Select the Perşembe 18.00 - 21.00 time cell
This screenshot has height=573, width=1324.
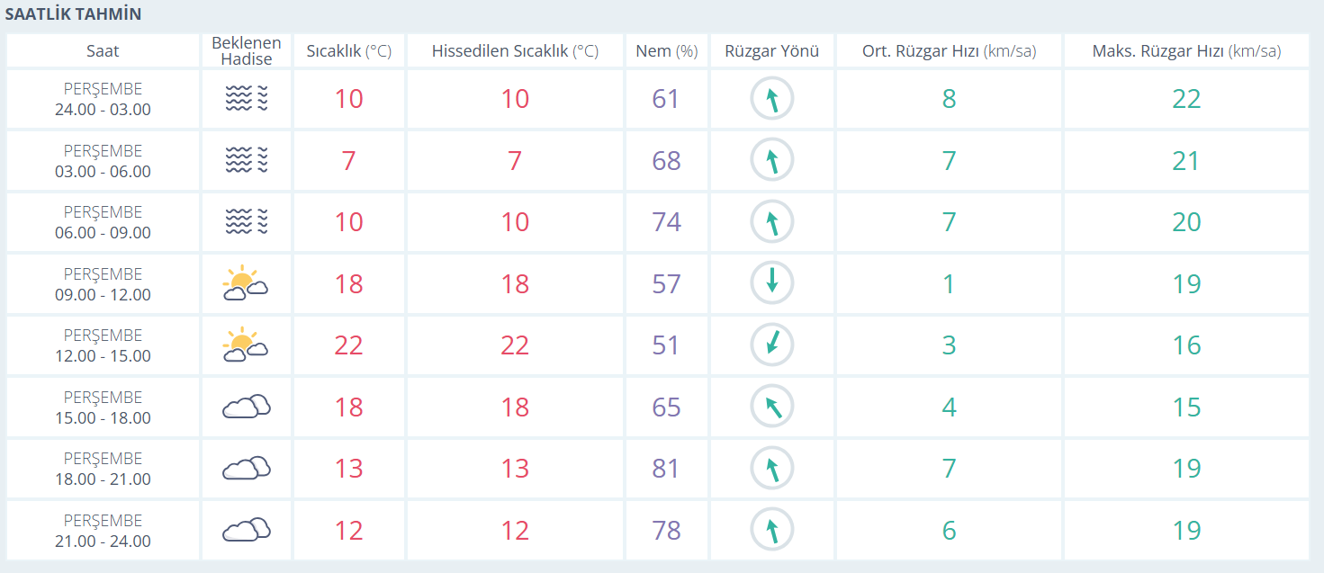(103, 469)
